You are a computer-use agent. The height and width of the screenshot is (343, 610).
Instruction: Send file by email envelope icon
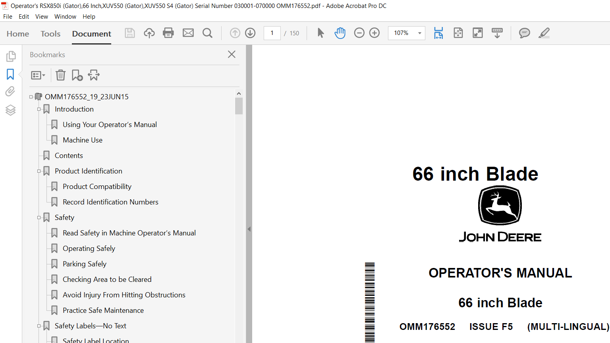[x=188, y=33]
